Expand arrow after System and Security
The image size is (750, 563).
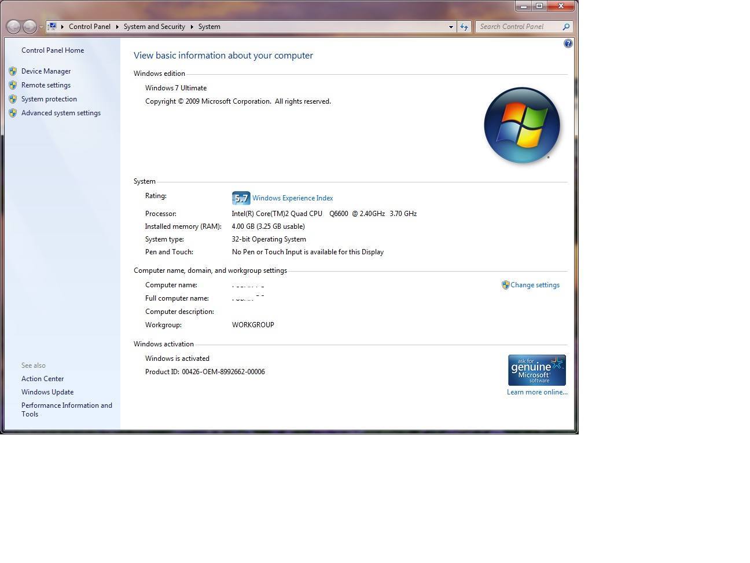(192, 27)
